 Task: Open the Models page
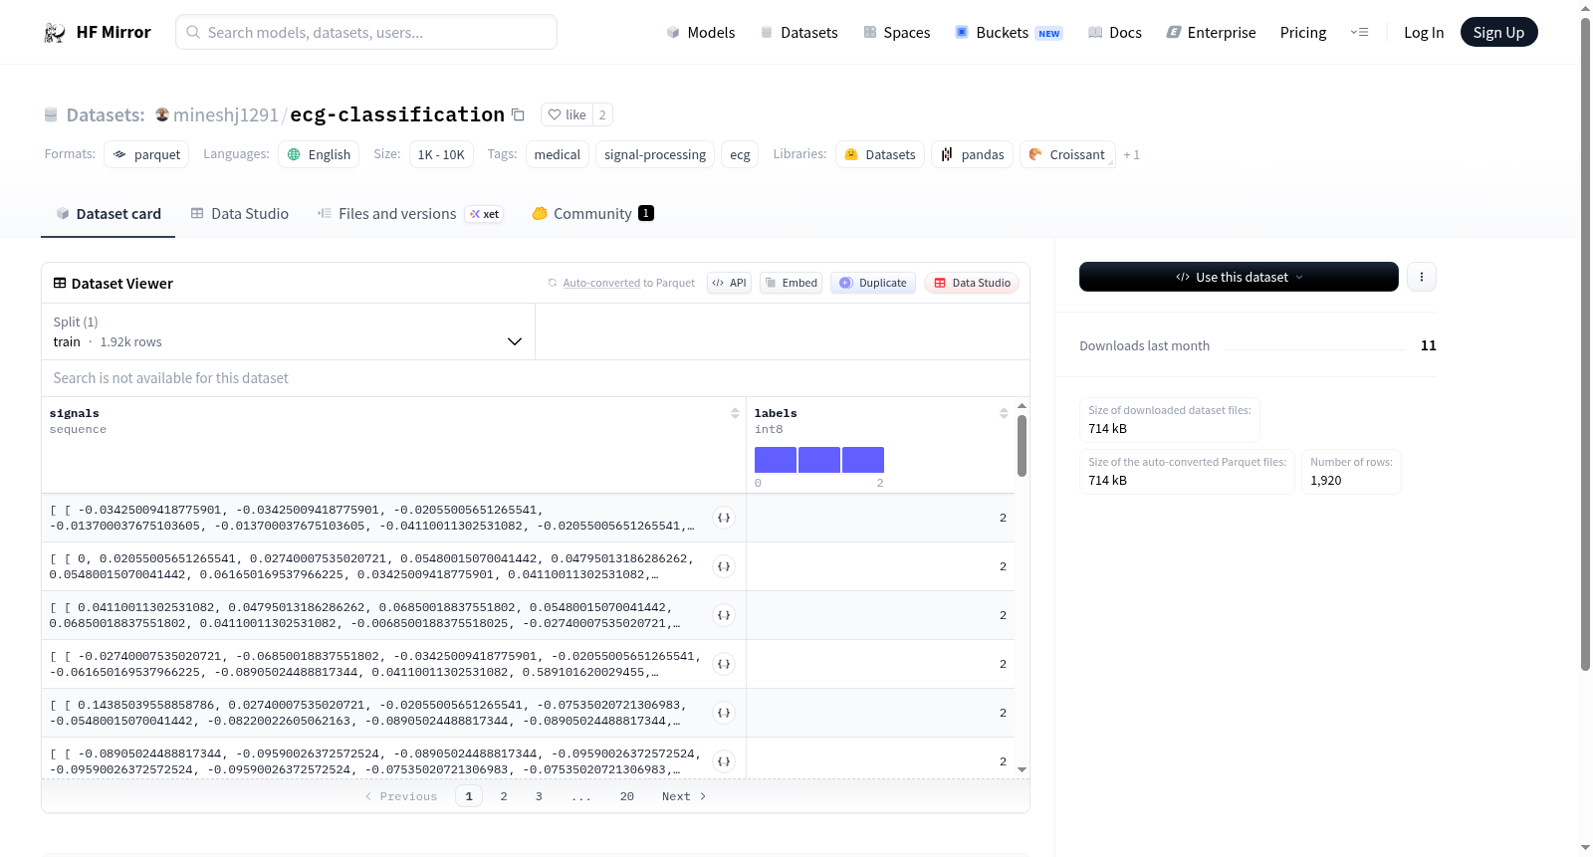tap(701, 32)
